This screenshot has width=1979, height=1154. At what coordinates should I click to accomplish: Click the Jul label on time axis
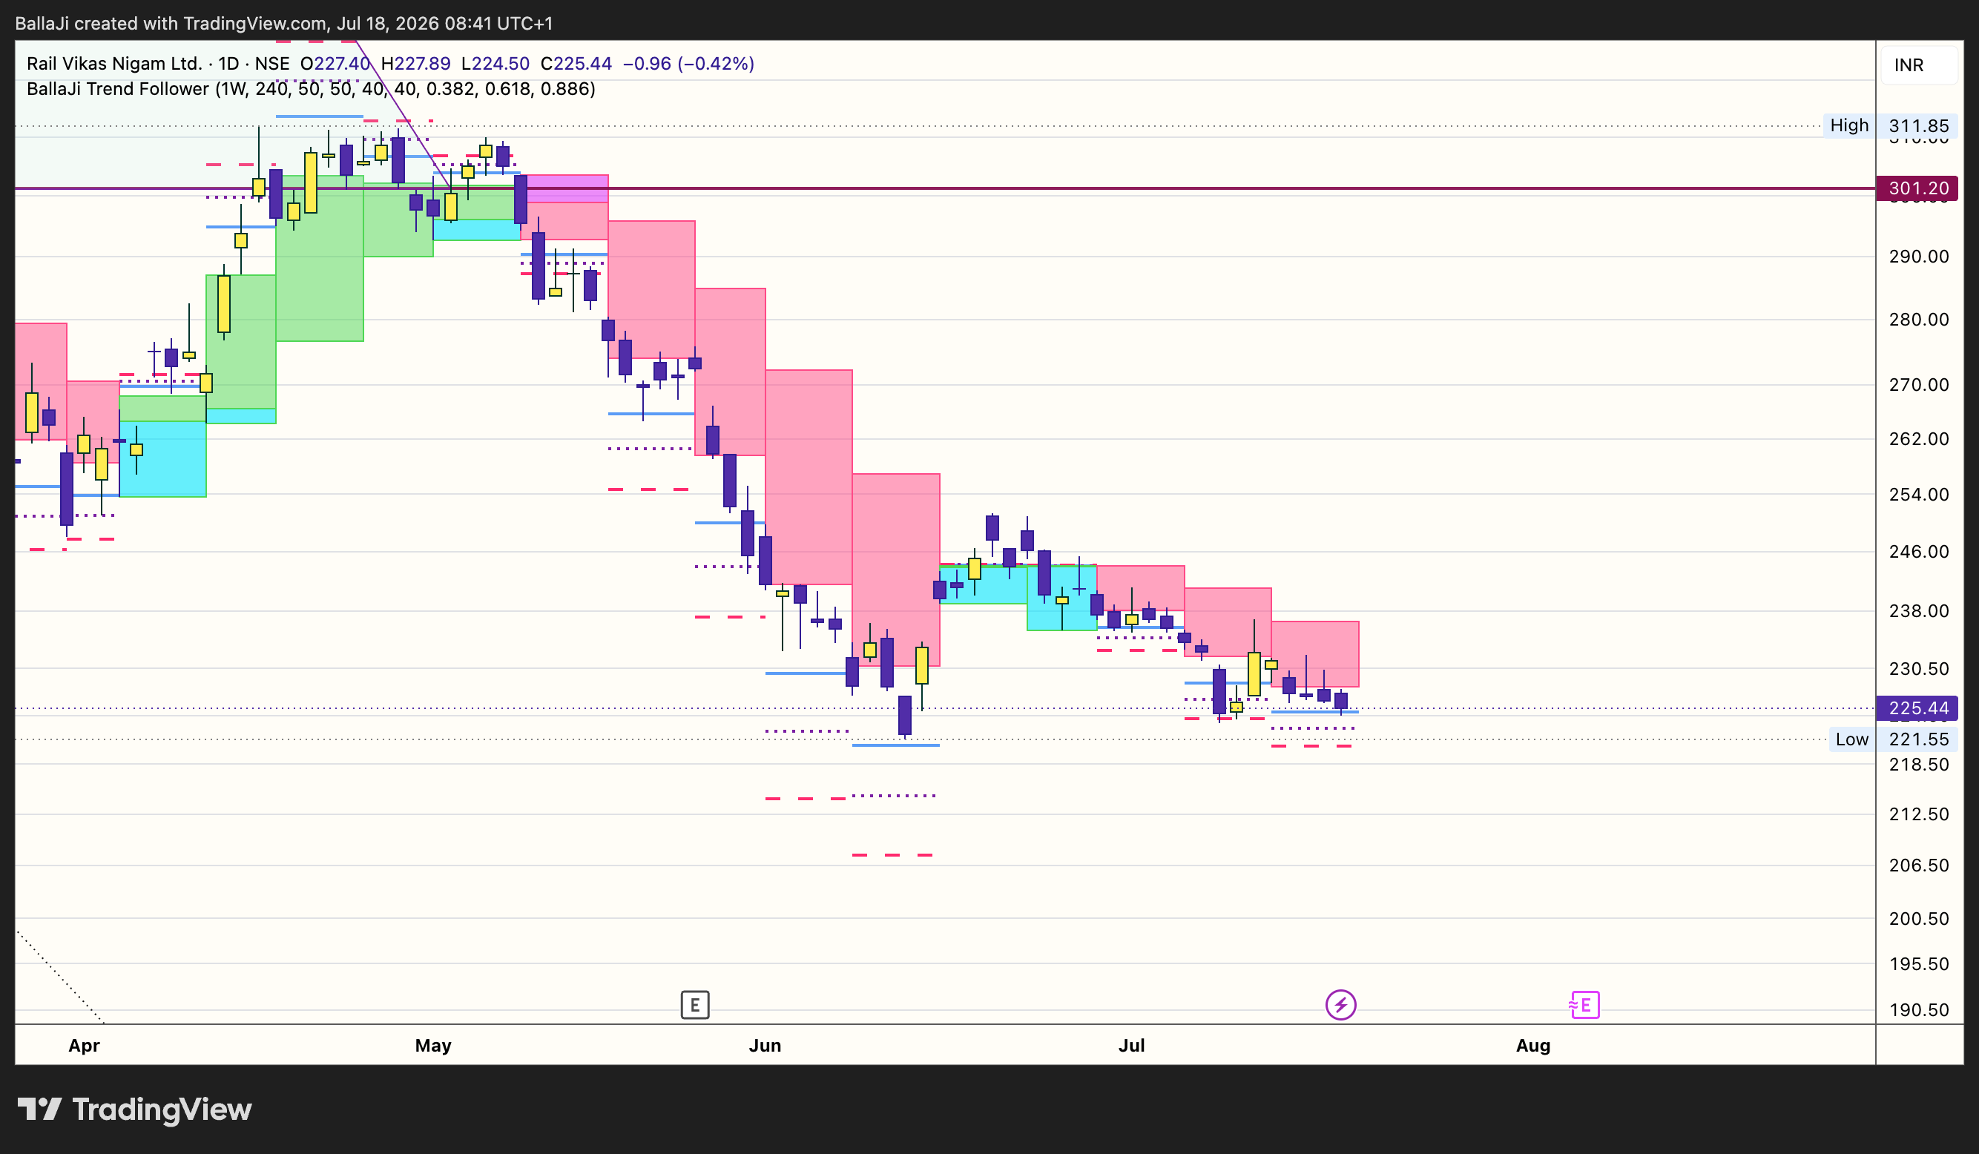click(1132, 1046)
